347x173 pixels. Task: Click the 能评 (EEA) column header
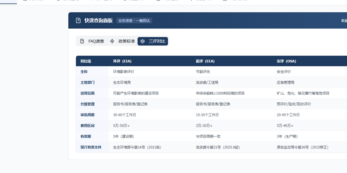(x=205, y=61)
